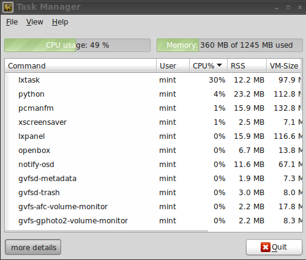Click the CPU usage progress bar
The height and width of the screenshot is (260, 306).
pos(77,45)
